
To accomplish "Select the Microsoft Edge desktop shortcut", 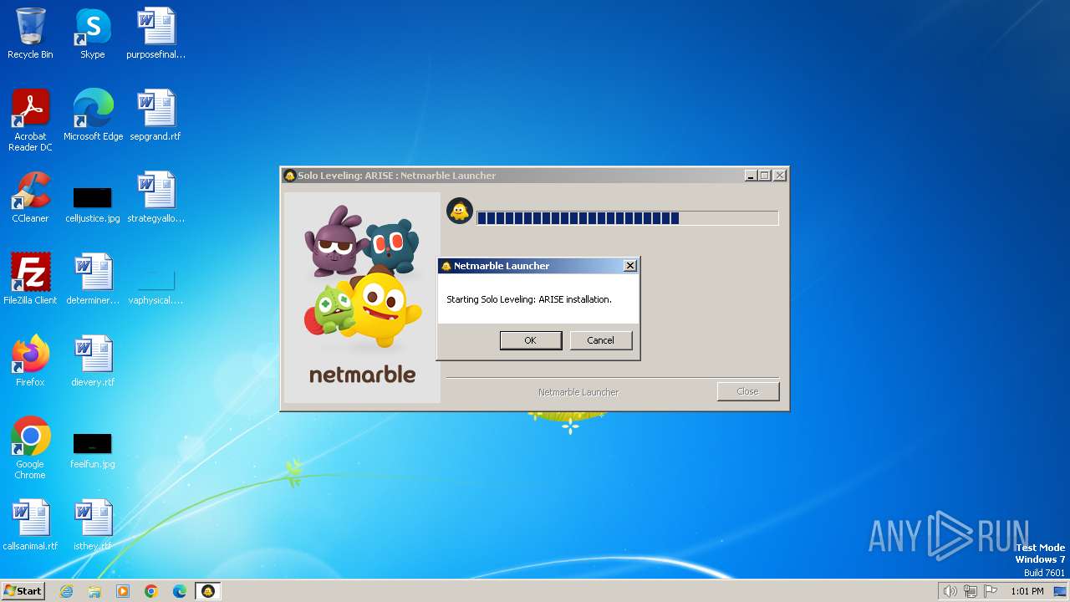I will [x=93, y=115].
